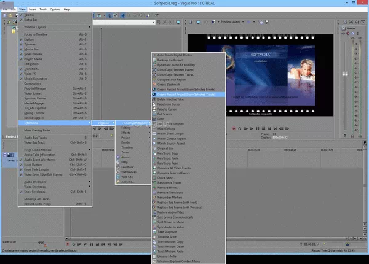
Task: Click the Full Screen extension icon
Action: pos(154,114)
